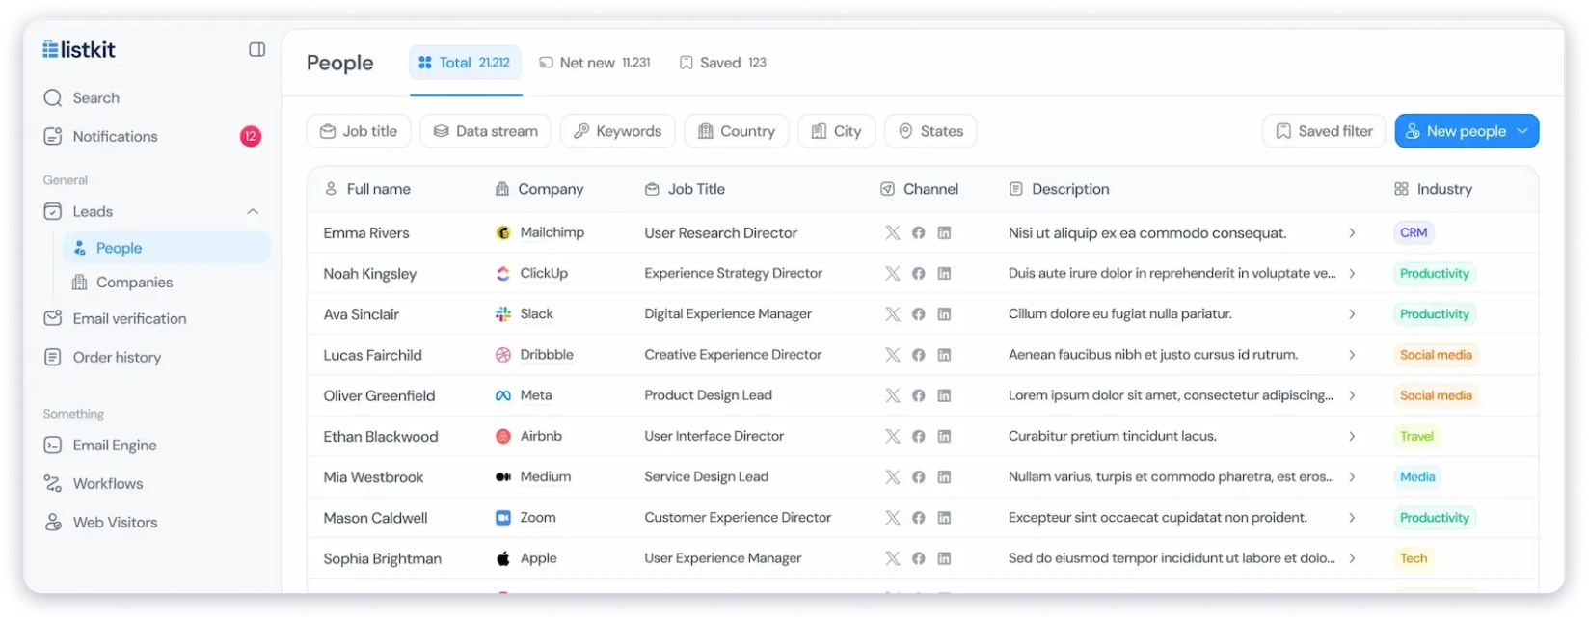Switch to the Saved 123 tab
The height and width of the screenshot is (621, 1589).
click(x=723, y=63)
